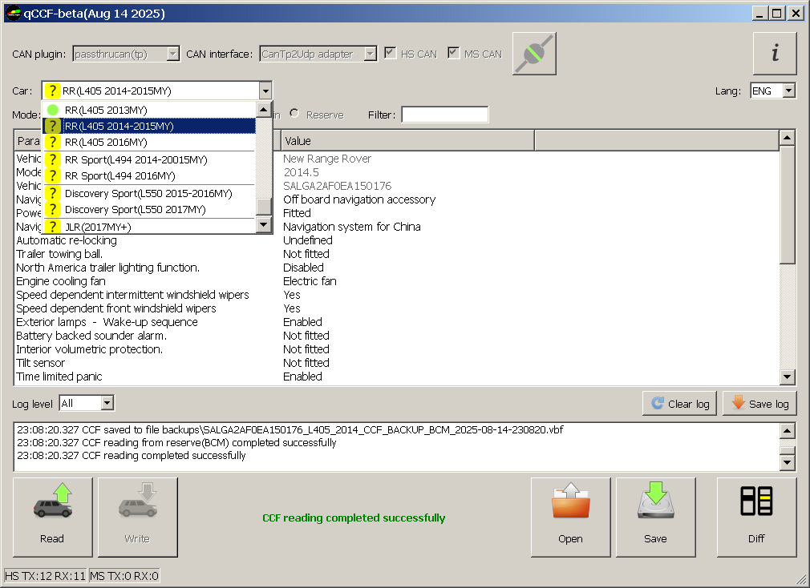
Task: Click the qCCF app icon in title bar
Action: pos(12,13)
